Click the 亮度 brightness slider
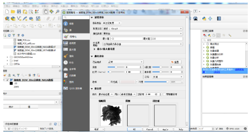This screenshot has height=135, width=250. pyautogui.click(x=115, y=67)
